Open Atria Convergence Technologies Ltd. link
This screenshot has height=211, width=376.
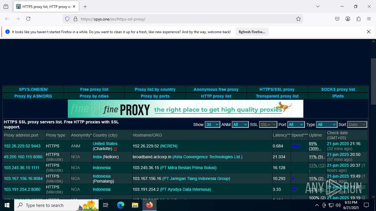(207, 157)
